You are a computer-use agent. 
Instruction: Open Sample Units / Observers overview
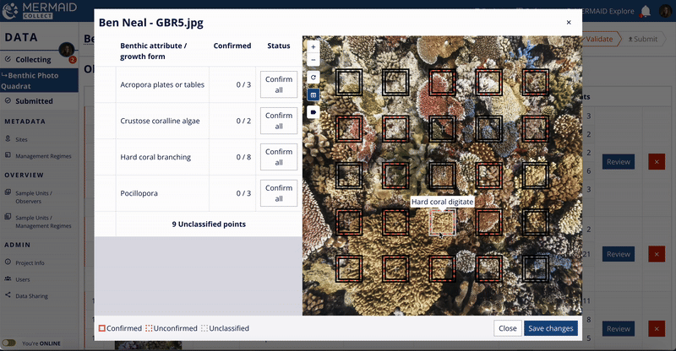[x=34, y=197]
